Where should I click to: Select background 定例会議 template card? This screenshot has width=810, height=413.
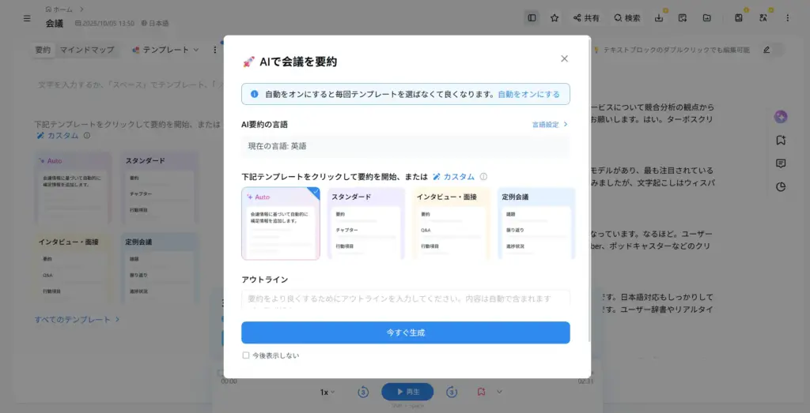coord(160,268)
